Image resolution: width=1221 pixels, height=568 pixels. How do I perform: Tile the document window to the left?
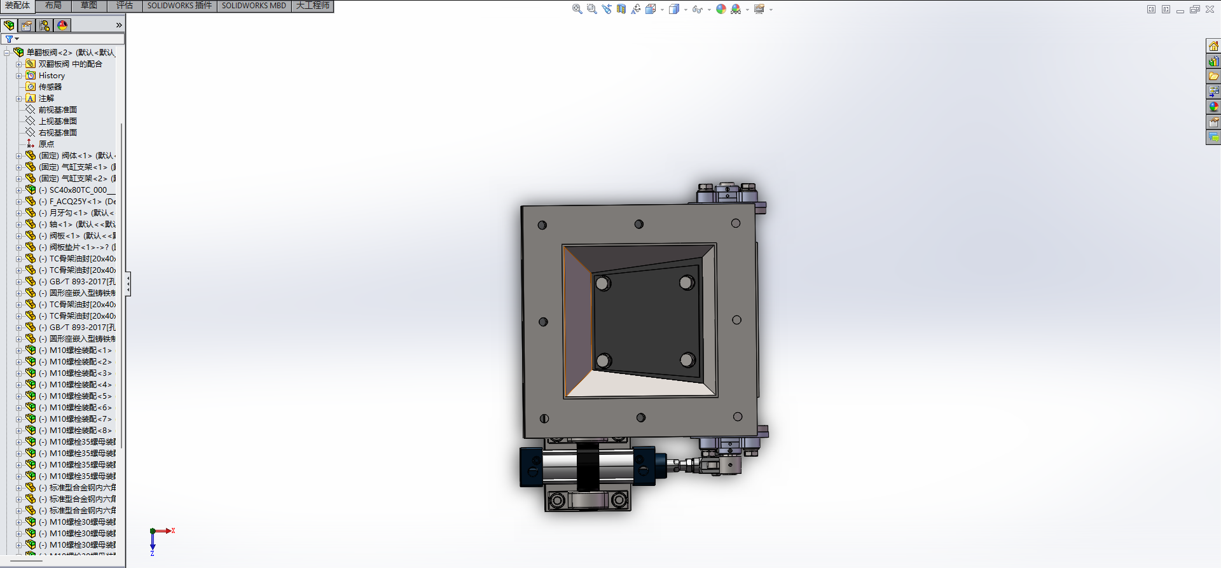(1151, 9)
